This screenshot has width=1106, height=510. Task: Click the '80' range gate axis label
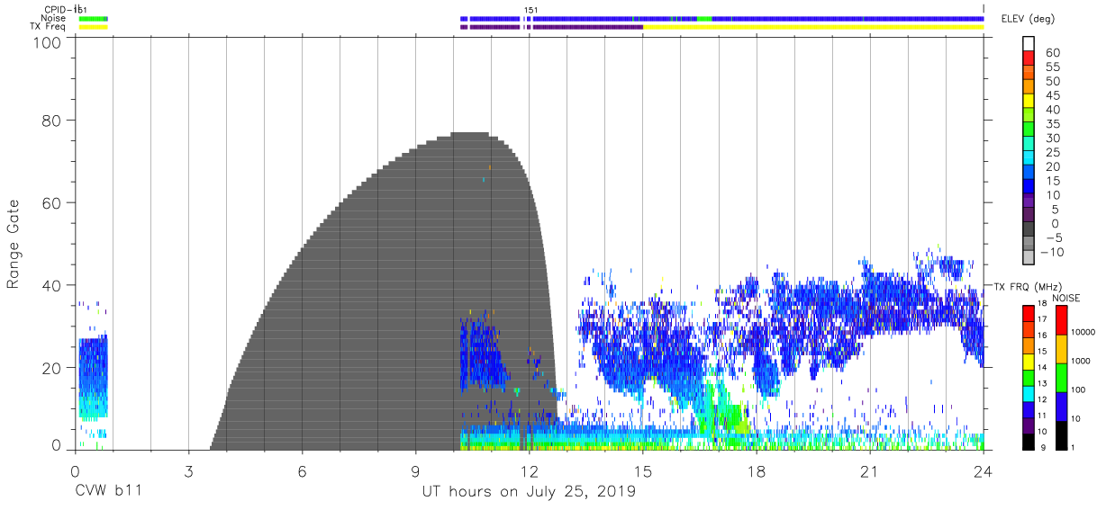point(53,121)
